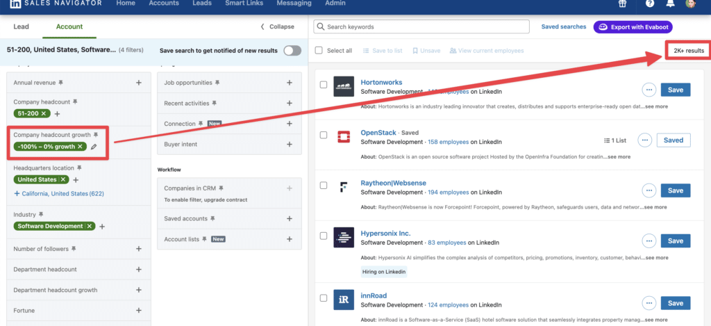711x326 pixels.
Task: Click Export with Evaboot button
Action: click(x=633, y=27)
